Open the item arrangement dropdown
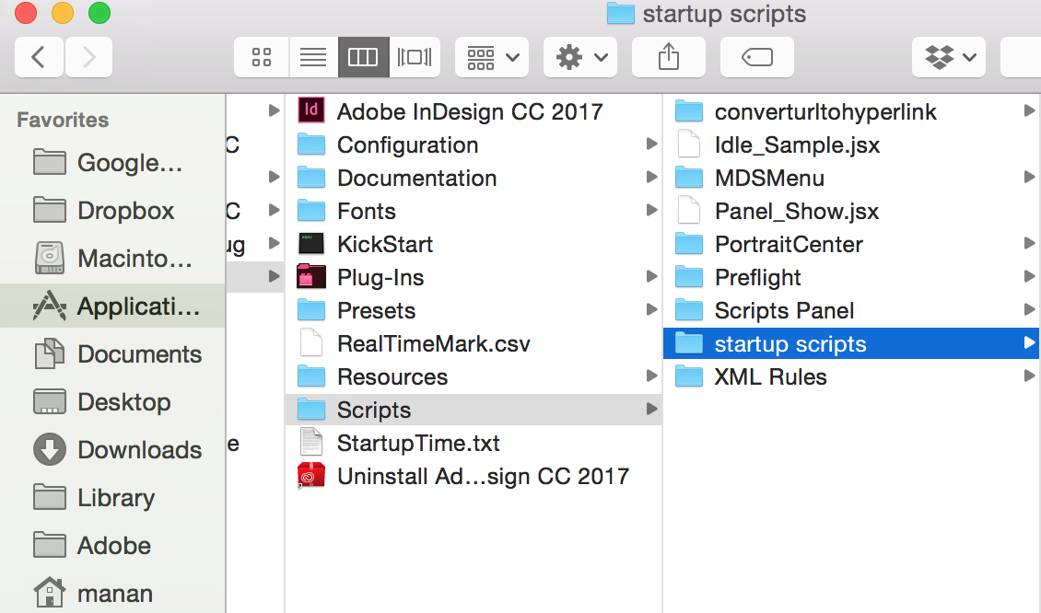Image resolution: width=1041 pixels, height=613 pixels. pos(491,56)
